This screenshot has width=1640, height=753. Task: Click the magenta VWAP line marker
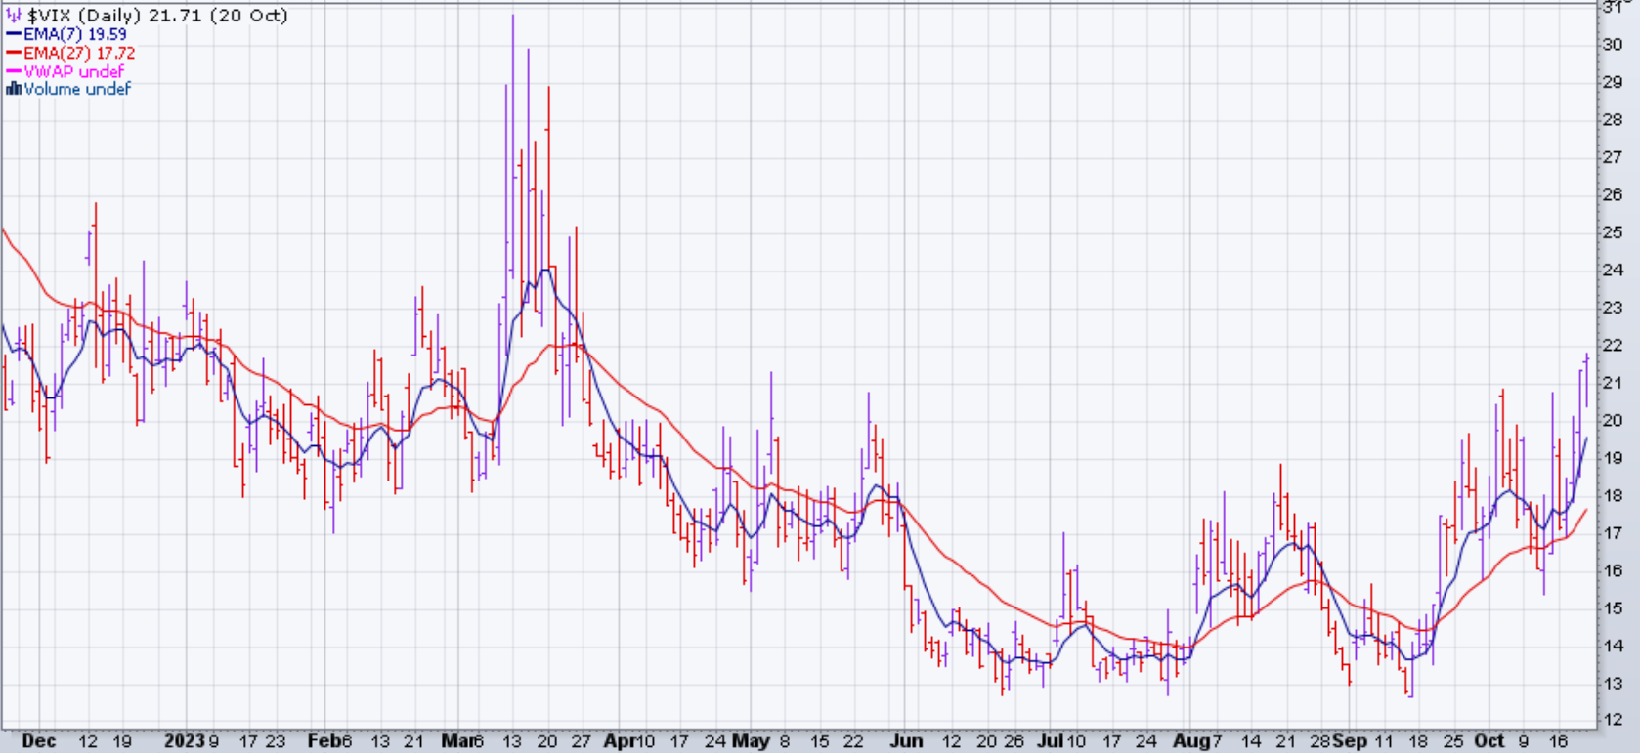pyautogui.click(x=14, y=71)
